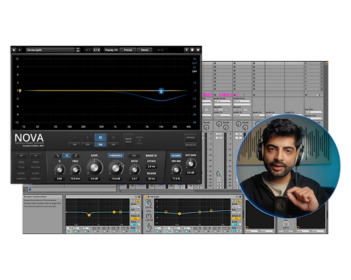The height and width of the screenshot is (280, 351).
Task: Open the De-ess preset name dropdown
Action: (x=51, y=50)
